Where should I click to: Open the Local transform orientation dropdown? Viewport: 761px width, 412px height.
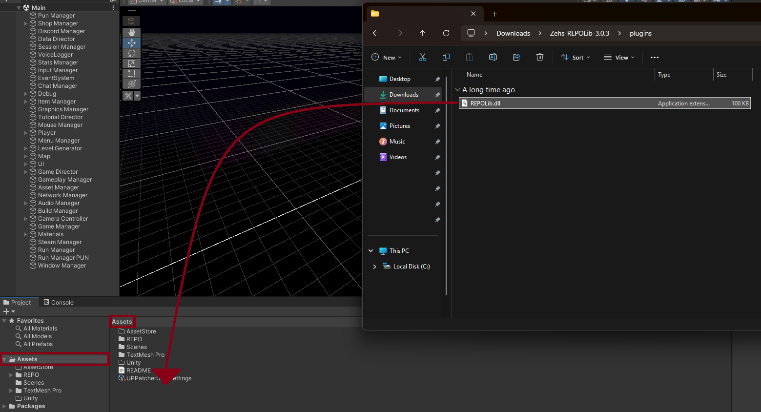185,2
